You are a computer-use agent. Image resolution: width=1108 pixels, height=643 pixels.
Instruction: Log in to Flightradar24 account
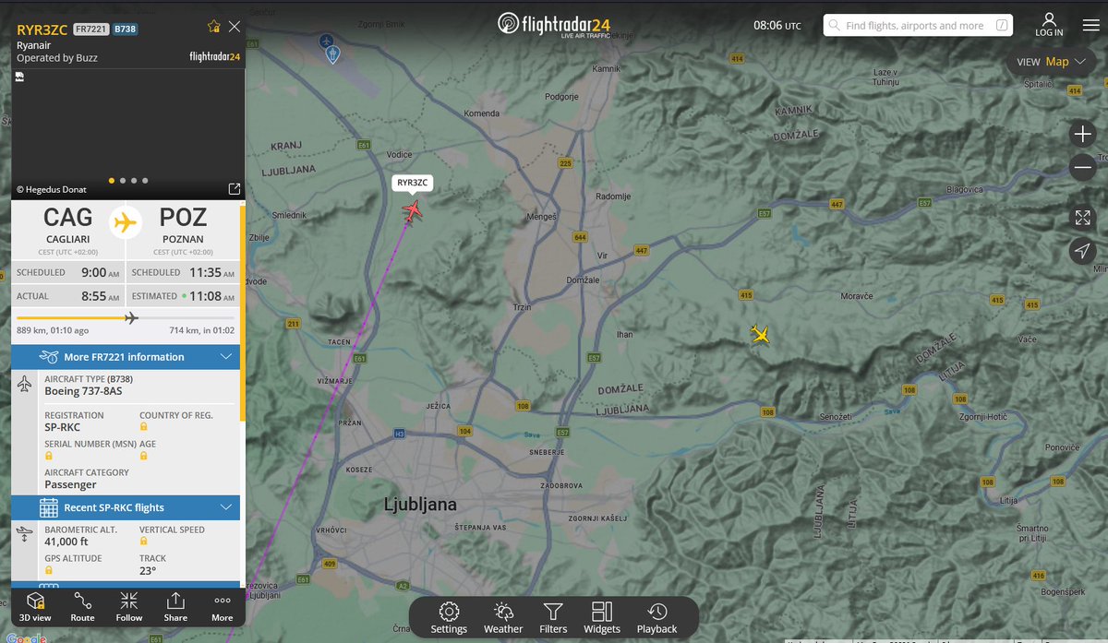[x=1049, y=24]
